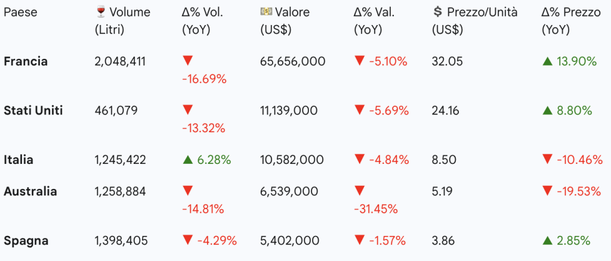Image resolution: width=611 pixels, height=261 pixels.
Task: Click the green up arrow next to 6.28%
Action: pos(187,160)
